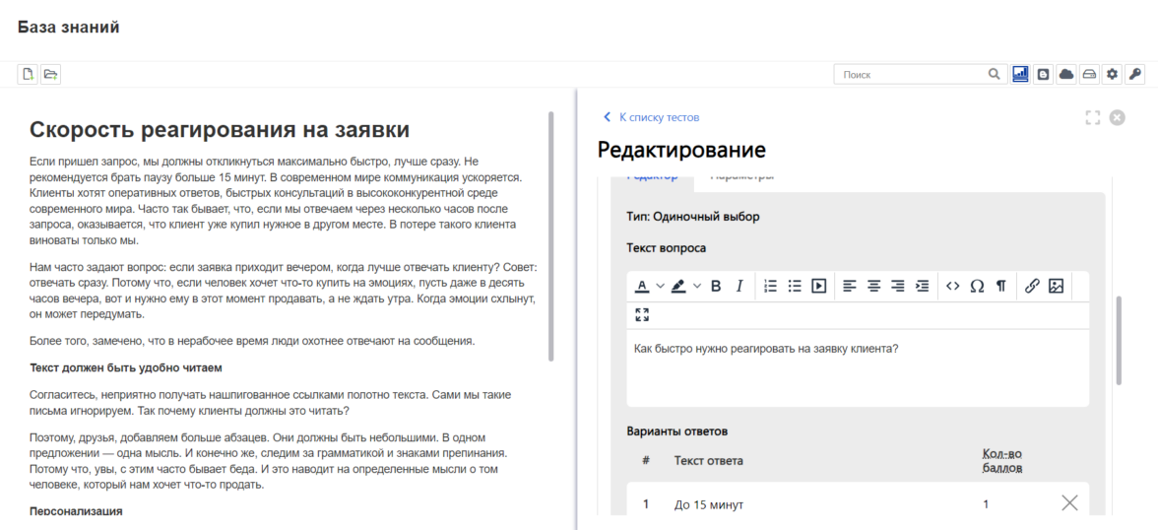The width and height of the screenshot is (1158, 530).
Task: Expand the editor to fullscreen
Action: pos(642,315)
